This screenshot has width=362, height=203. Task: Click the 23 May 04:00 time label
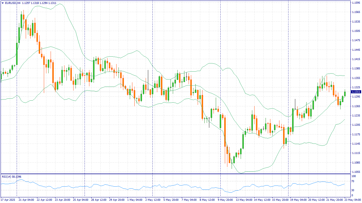[x=353, y=200]
